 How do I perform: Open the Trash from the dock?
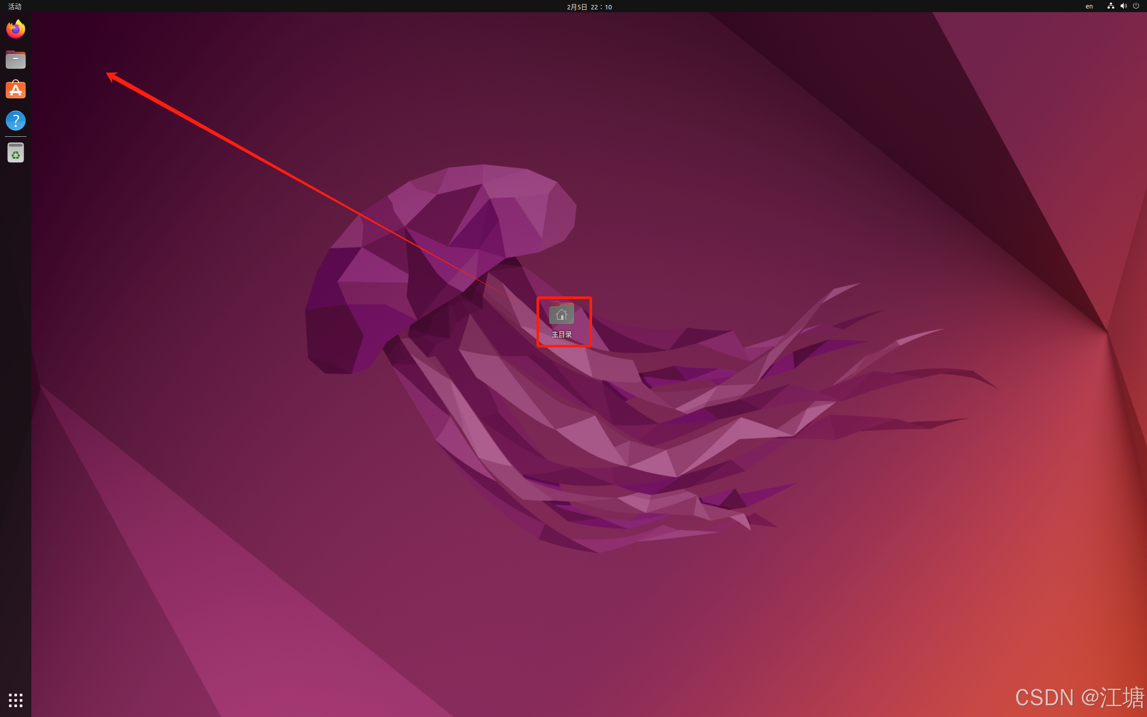16,153
